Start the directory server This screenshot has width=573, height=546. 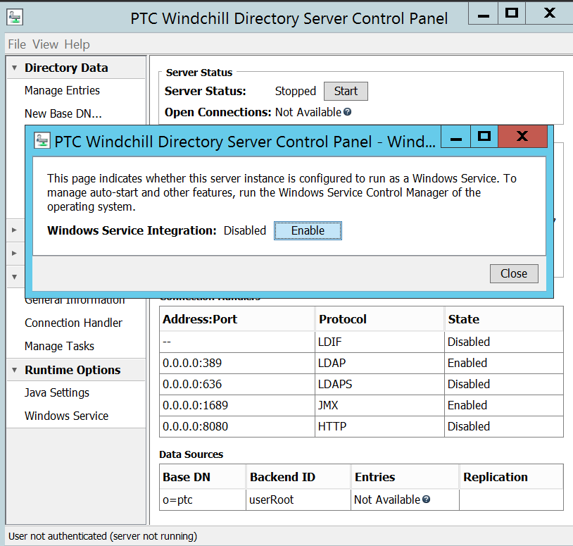(345, 91)
